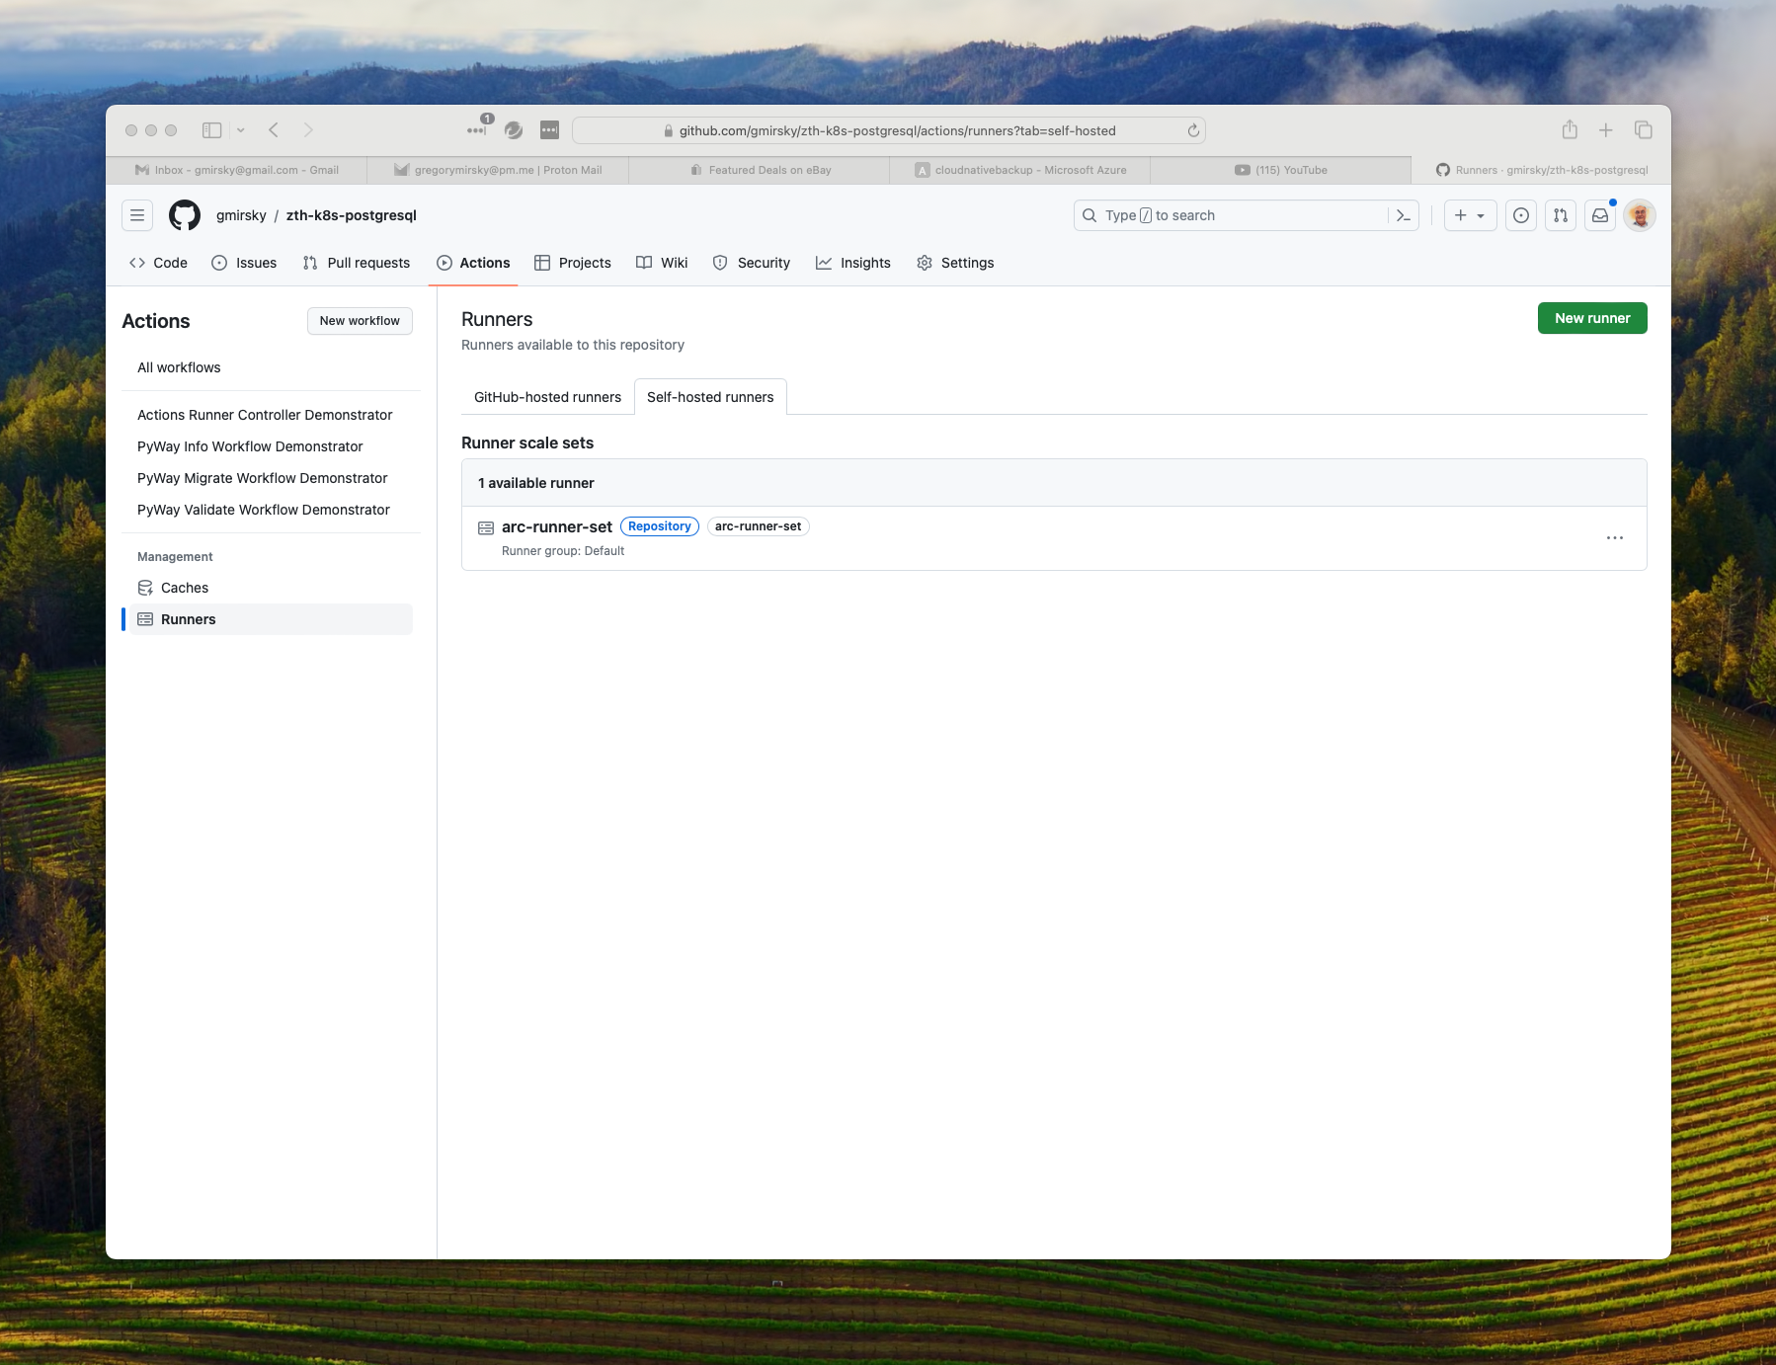This screenshot has height=1365, width=1776.
Task: Click the zth-k8s-postgresql repository link
Action: click(352, 215)
